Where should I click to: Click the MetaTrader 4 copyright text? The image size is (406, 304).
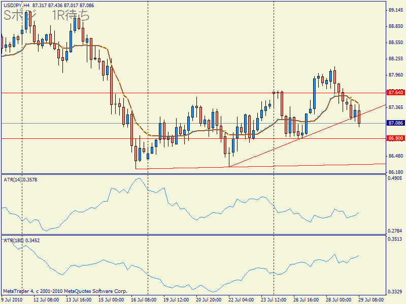pos(64,291)
